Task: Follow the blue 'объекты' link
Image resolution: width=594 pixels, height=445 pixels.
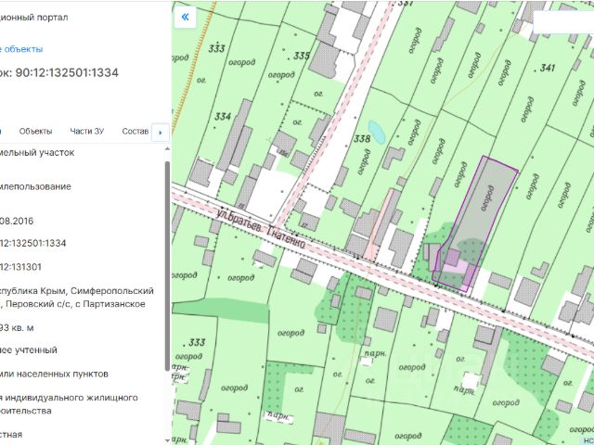Action: pos(21,49)
